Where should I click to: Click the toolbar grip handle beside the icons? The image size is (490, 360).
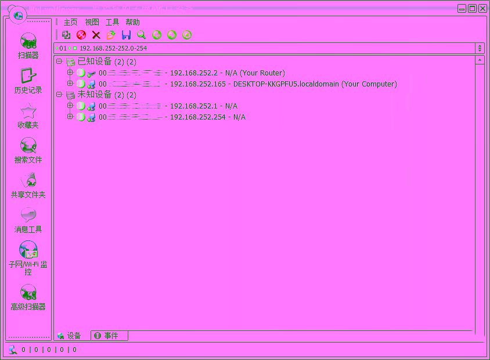coord(56,35)
